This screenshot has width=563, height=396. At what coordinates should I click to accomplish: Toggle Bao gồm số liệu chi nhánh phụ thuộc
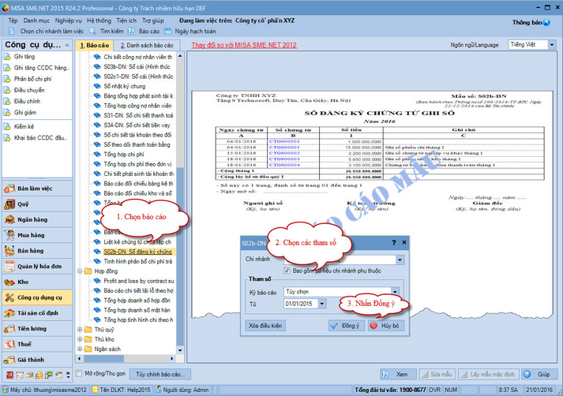click(x=287, y=271)
